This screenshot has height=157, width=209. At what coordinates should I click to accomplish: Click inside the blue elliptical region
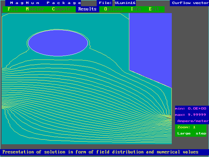coord(58,43)
